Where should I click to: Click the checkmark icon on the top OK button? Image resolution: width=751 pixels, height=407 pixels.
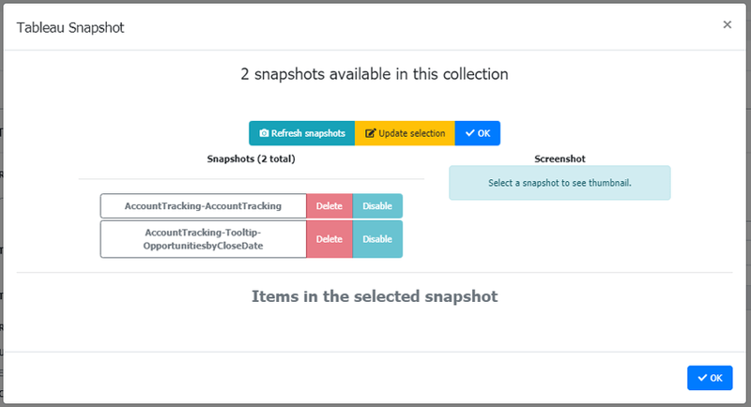click(470, 133)
